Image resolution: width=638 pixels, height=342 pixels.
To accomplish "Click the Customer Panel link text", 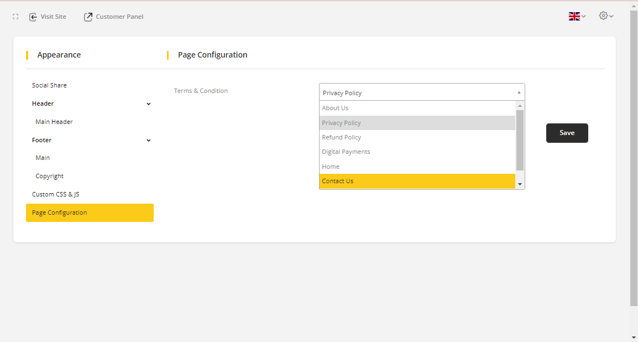I will [x=119, y=17].
